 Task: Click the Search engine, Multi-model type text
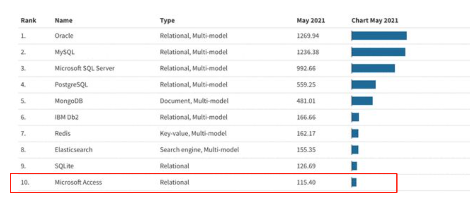(199, 150)
